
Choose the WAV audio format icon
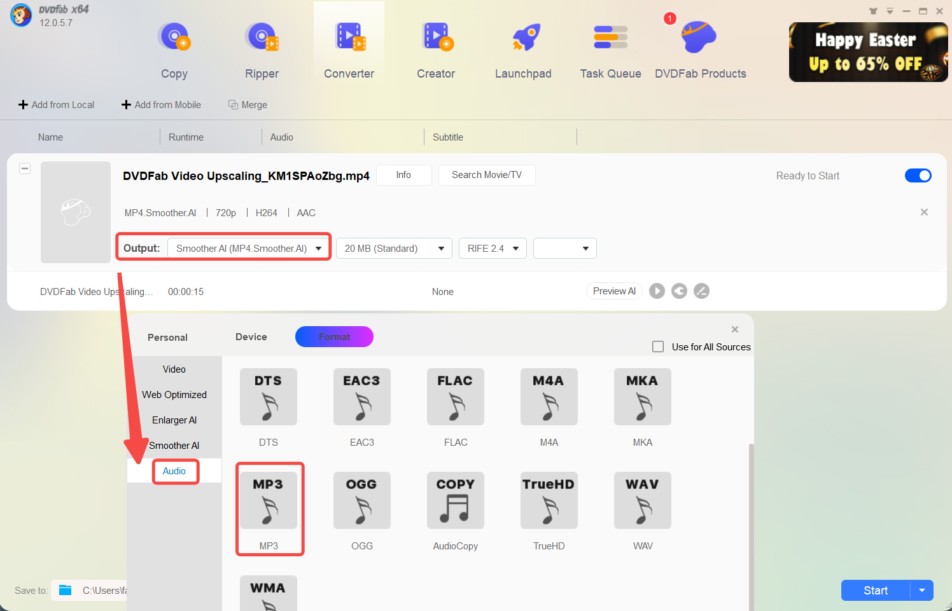point(642,500)
